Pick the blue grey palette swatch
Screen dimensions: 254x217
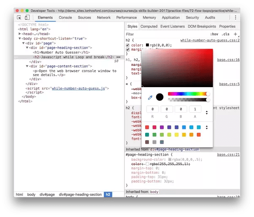point(162,142)
